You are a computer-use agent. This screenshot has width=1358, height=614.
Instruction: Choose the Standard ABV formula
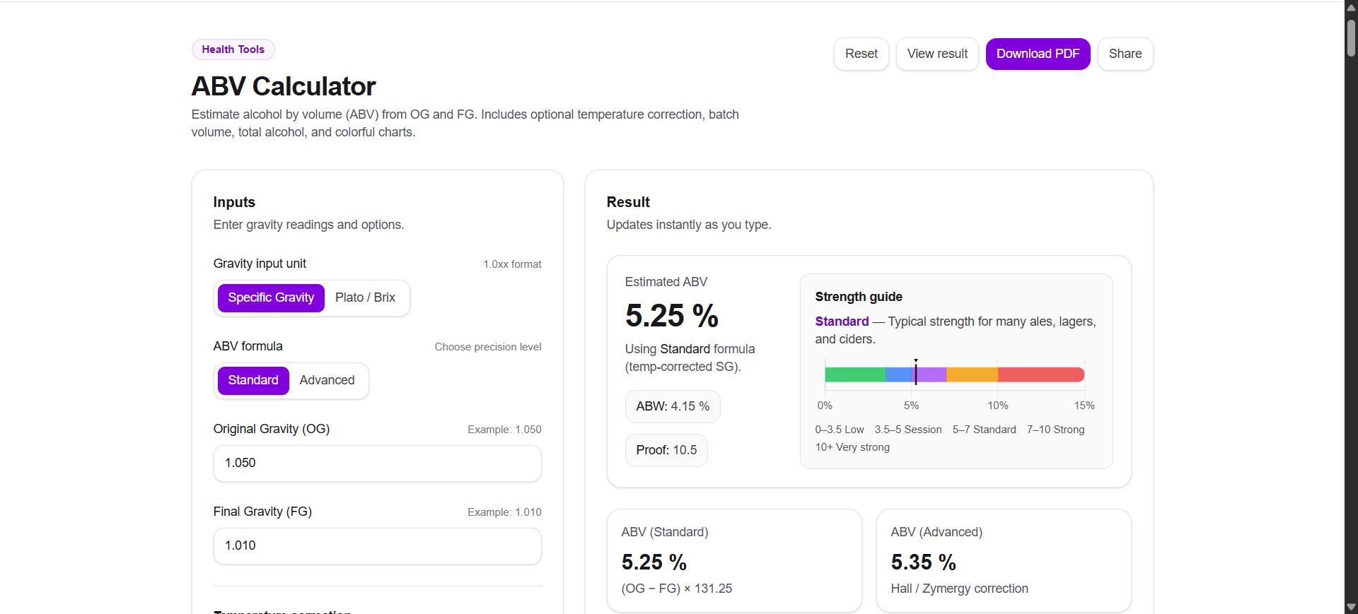tap(253, 381)
